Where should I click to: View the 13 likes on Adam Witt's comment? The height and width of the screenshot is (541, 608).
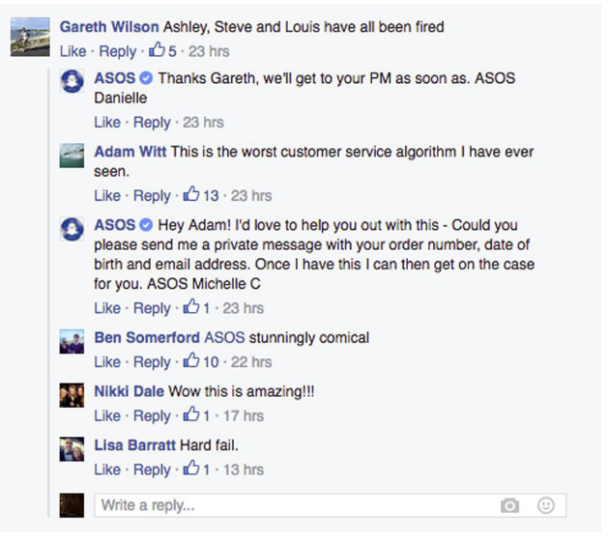(201, 195)
